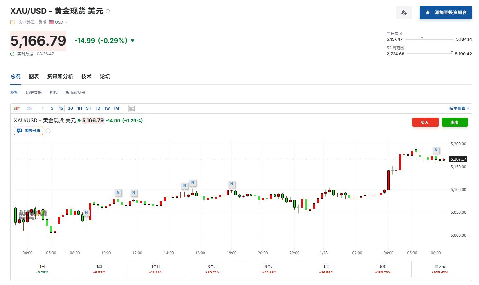
Task: Select the 1H chart interval
Action: (80, 108)
